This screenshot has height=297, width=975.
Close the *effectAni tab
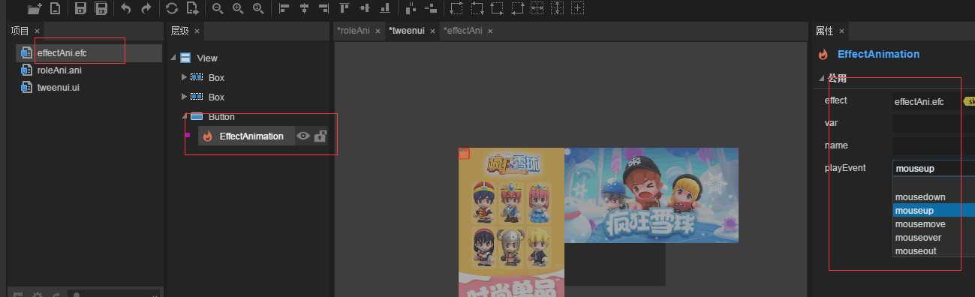click(x=490, y=31)
